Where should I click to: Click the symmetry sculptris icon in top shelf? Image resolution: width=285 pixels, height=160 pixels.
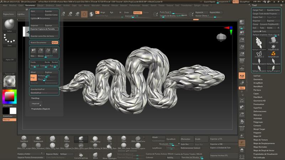(x=92, y=14)
